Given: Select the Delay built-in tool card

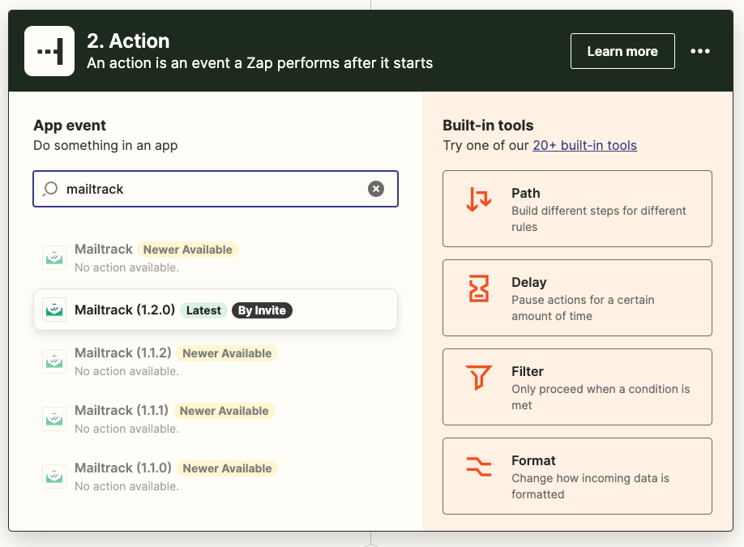Looking at the screenshot, I should [576, 297].
